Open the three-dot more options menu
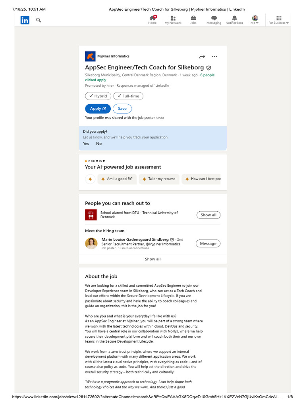This screenshot has width=305, height=406. (x=214, y=56)
